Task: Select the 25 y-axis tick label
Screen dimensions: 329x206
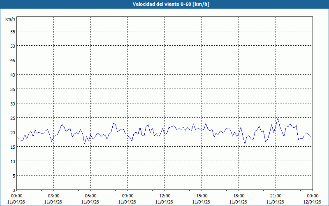Action: point(12,118)
